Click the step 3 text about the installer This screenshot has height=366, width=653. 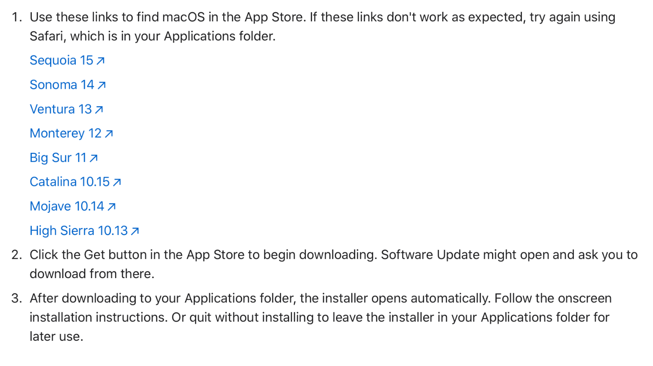pos(320,317)
